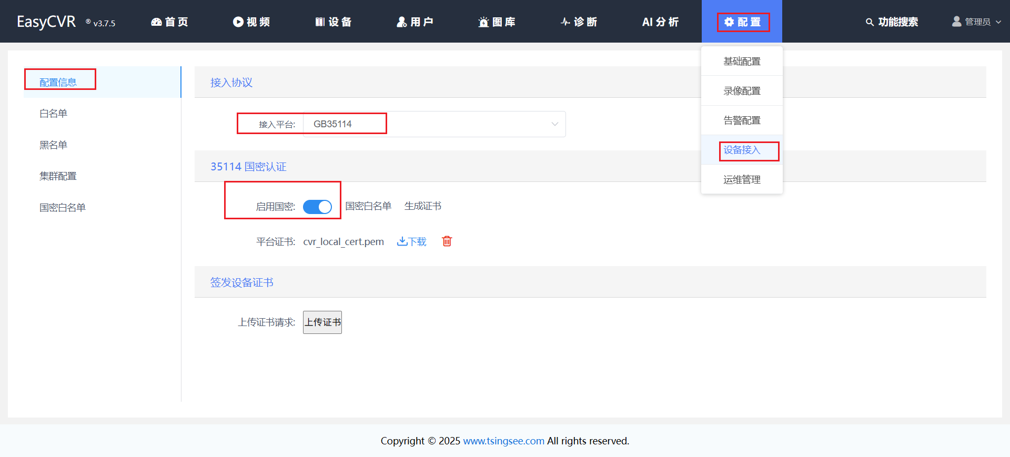
Task: Select 设备接入 from the dropdown menu
Action: [x=742, y=150]
